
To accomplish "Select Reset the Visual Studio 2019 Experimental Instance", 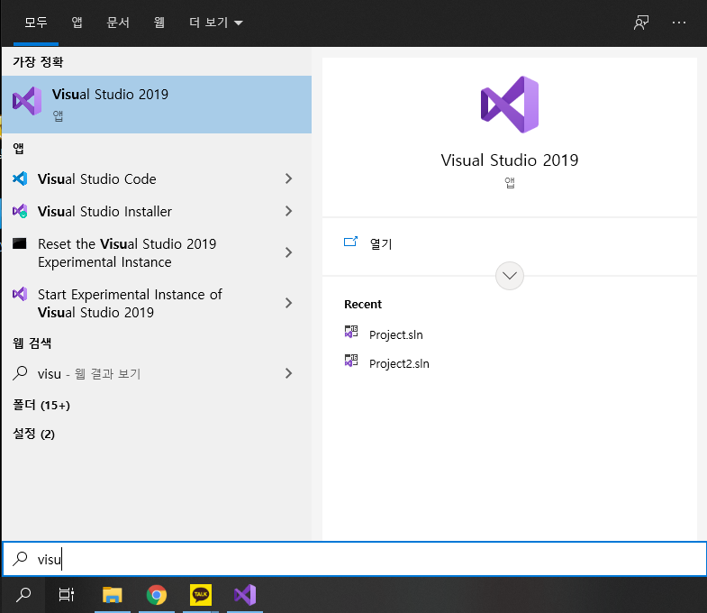I will (157, 252).
